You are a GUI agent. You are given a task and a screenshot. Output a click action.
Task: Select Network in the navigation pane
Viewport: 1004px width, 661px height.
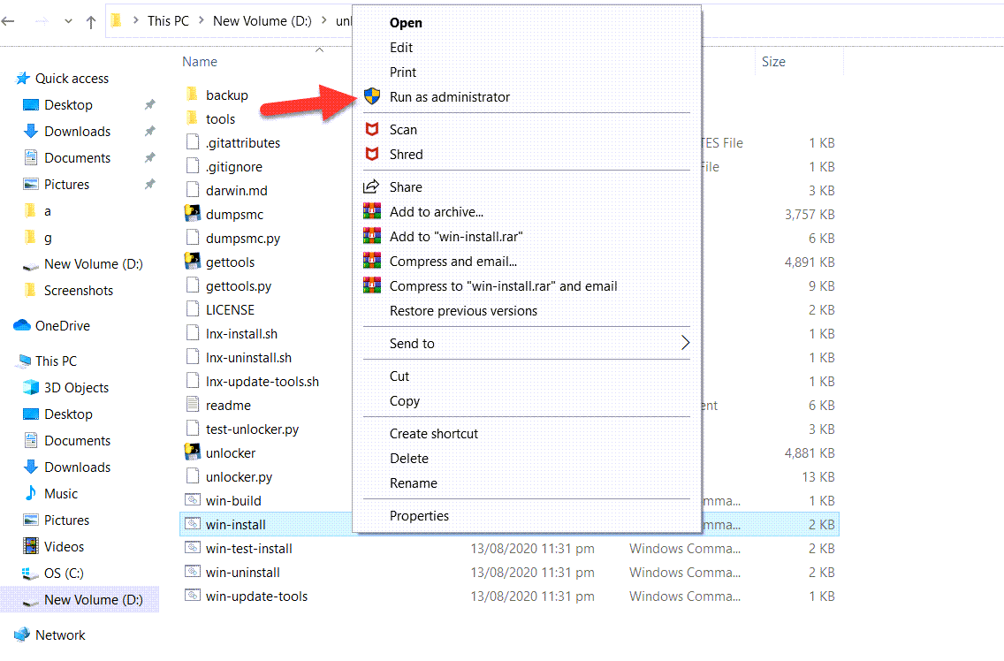(x=60, y=635)
